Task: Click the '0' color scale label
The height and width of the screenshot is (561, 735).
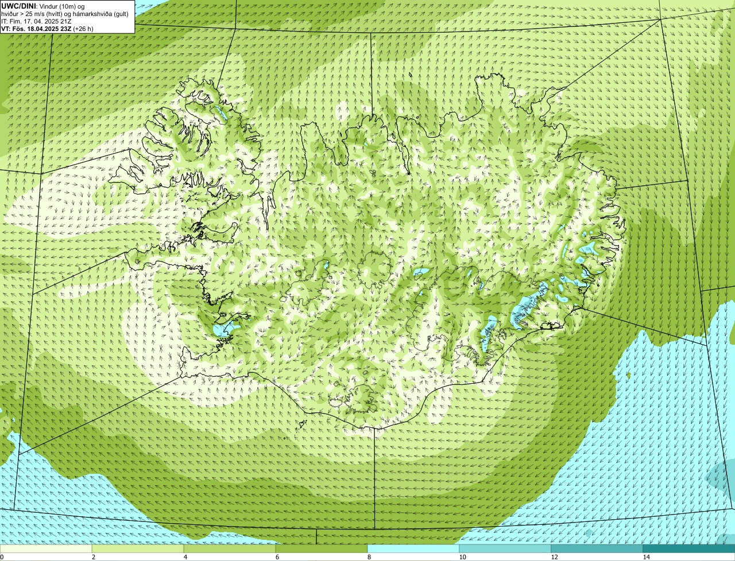Action: point(2,557)
